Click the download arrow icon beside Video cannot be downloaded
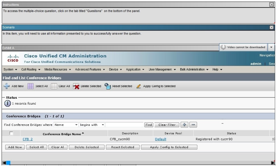This screenshot has height=167, width=277. coord(223,47)
